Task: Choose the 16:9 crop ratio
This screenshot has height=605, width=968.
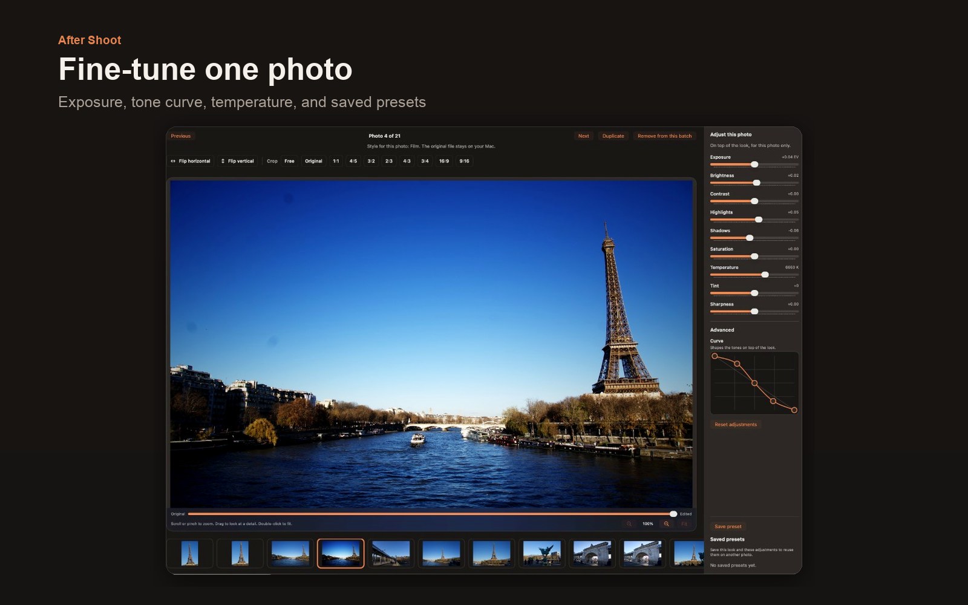Action: (x=444, y=161)
